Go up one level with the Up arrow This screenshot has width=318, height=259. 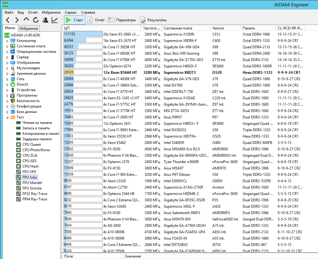click(x=26, y=19)
